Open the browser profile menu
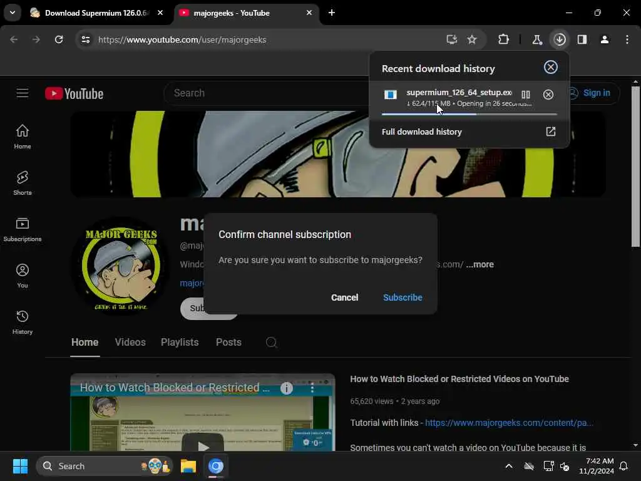The width and height of the screenshot is (641, 481). tap(605, 39)
